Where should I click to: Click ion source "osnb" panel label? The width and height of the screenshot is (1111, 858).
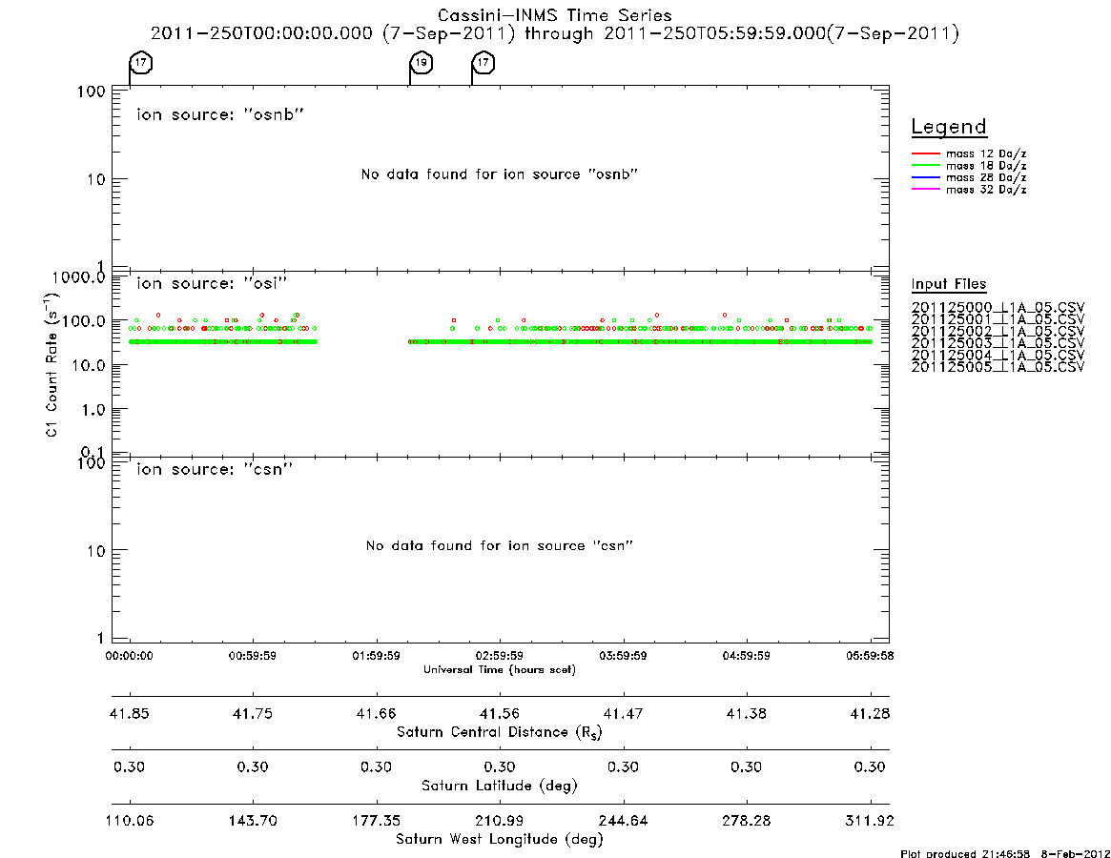point(220,114)
